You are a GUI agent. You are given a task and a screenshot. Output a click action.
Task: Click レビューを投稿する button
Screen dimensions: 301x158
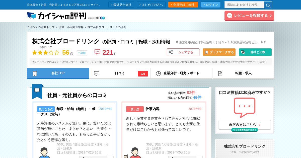pos(249,16)
